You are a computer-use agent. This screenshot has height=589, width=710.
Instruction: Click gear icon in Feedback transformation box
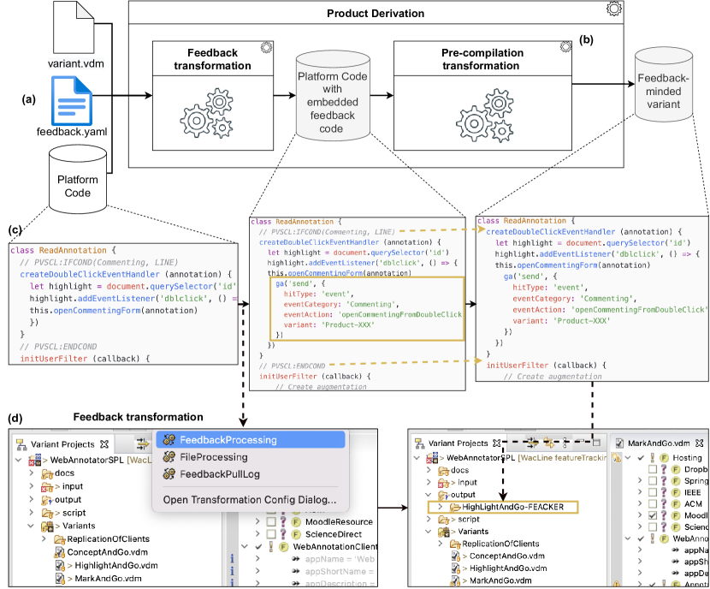click(266, 47)
